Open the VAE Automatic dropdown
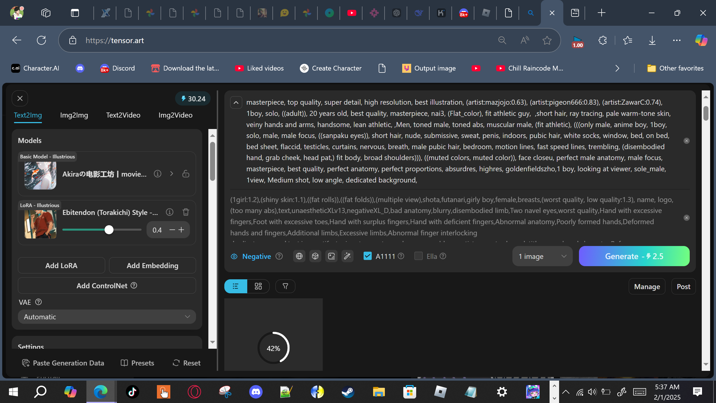Viewport: 716px width, 403px height. 107,317
